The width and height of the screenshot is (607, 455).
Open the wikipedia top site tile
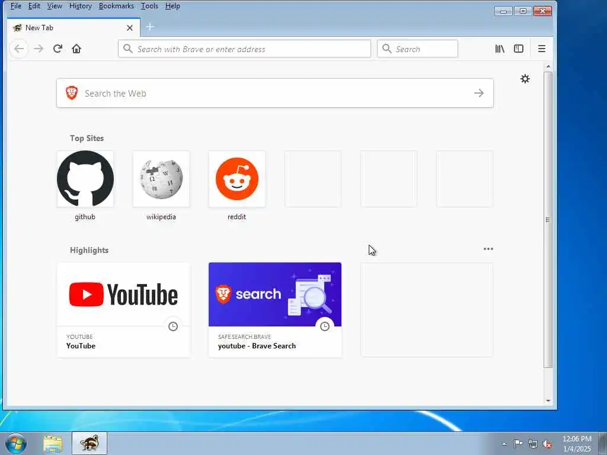161,179
